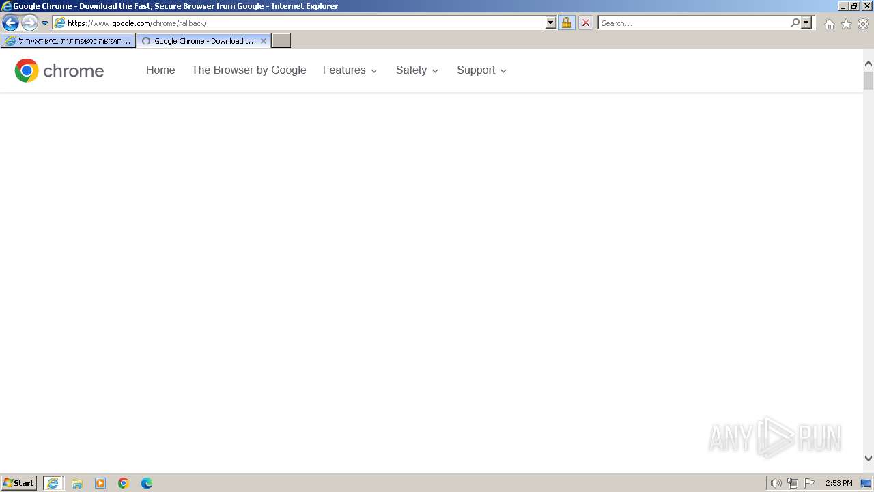Open Action Center flag tray icon
The height and width of the screenshot is (492, 874).
809,483
